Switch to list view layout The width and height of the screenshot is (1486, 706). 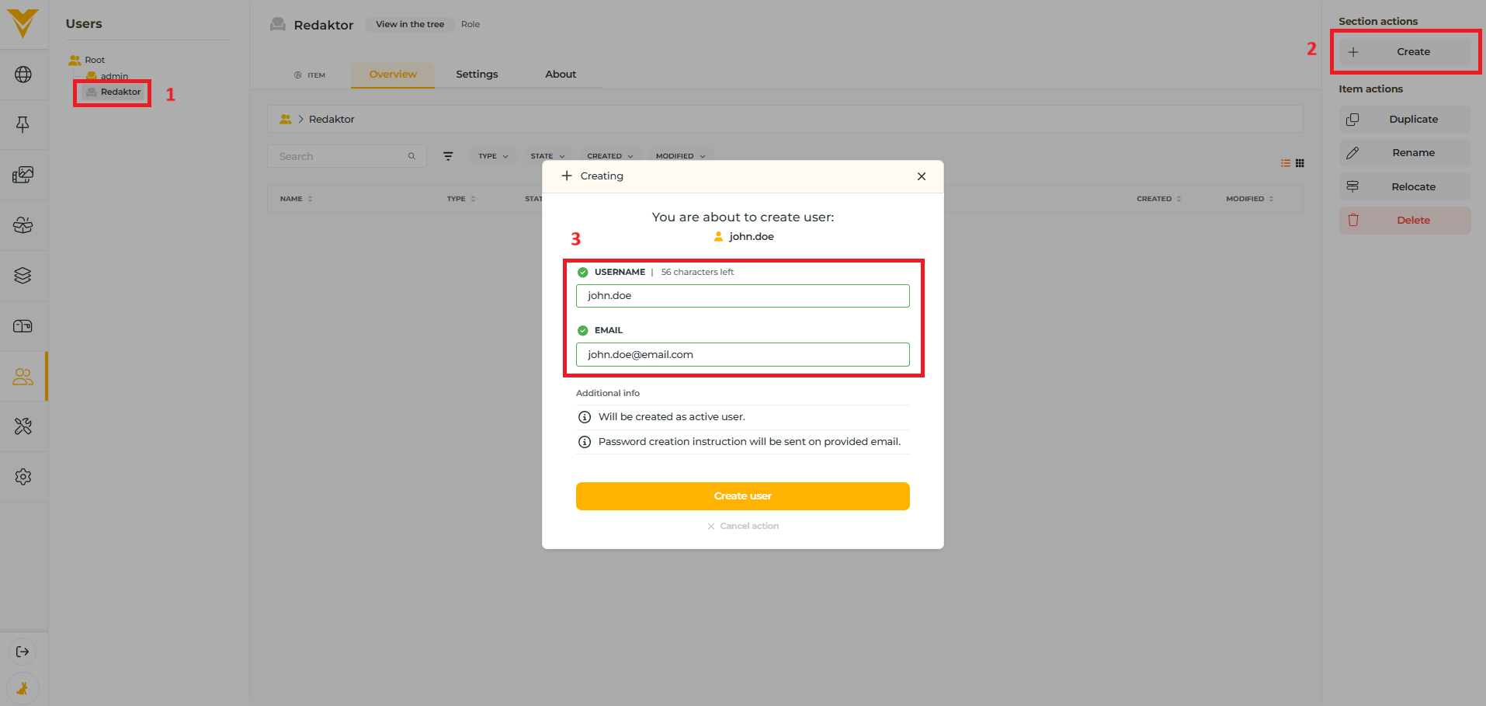(1286, 163)
